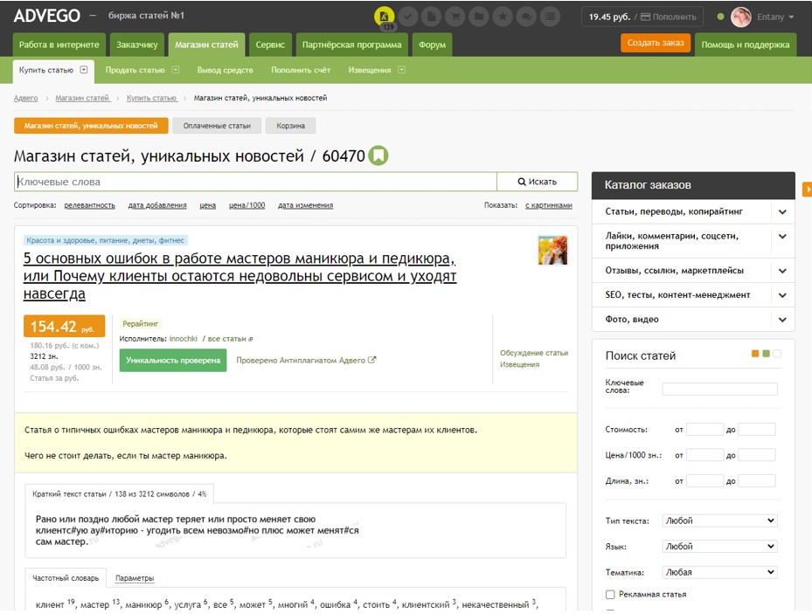Select the orange square view icon in Поиск статей
812x614 pixels.
755,354
